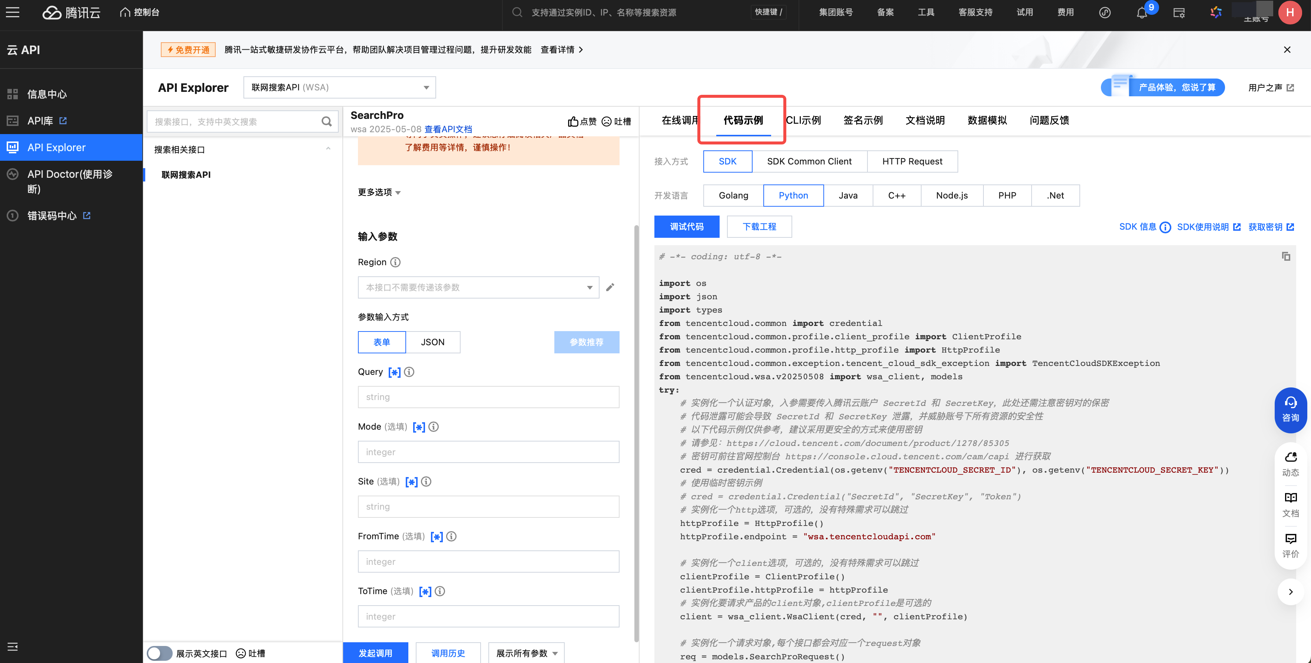The image size is (1311, 663).
Task: Click the info icon next to Query
Action: [409, 372]
